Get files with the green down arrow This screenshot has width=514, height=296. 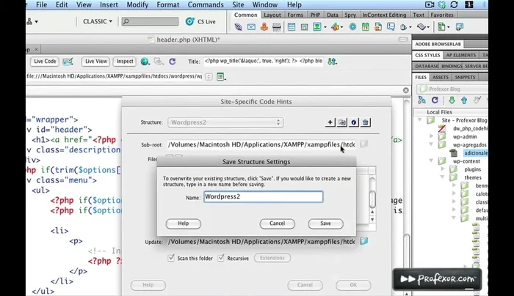pos(452,100)
